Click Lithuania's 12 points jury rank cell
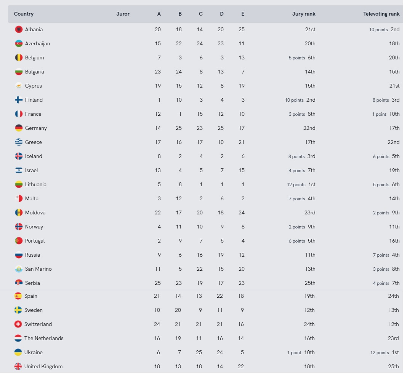Viewport: 407px width, 377px height. 301,184
